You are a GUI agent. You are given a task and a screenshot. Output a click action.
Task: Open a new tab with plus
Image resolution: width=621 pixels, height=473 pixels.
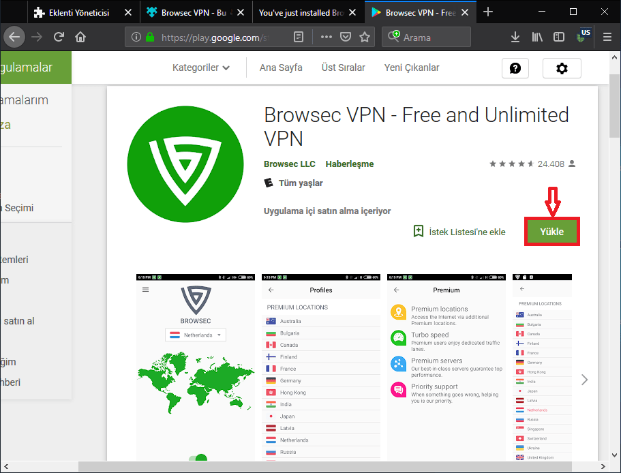(488, 12)
